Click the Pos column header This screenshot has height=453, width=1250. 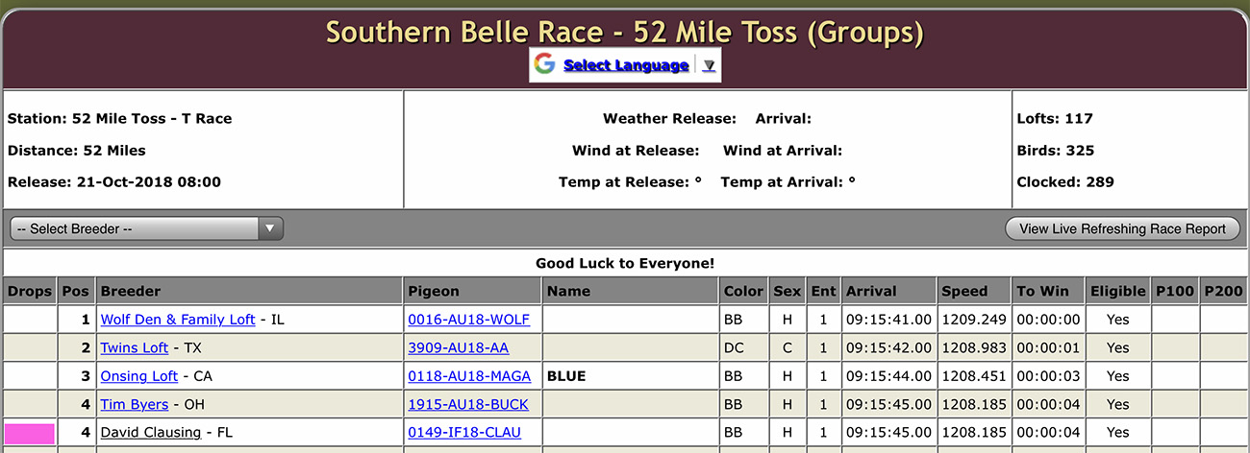click(76, 291)
